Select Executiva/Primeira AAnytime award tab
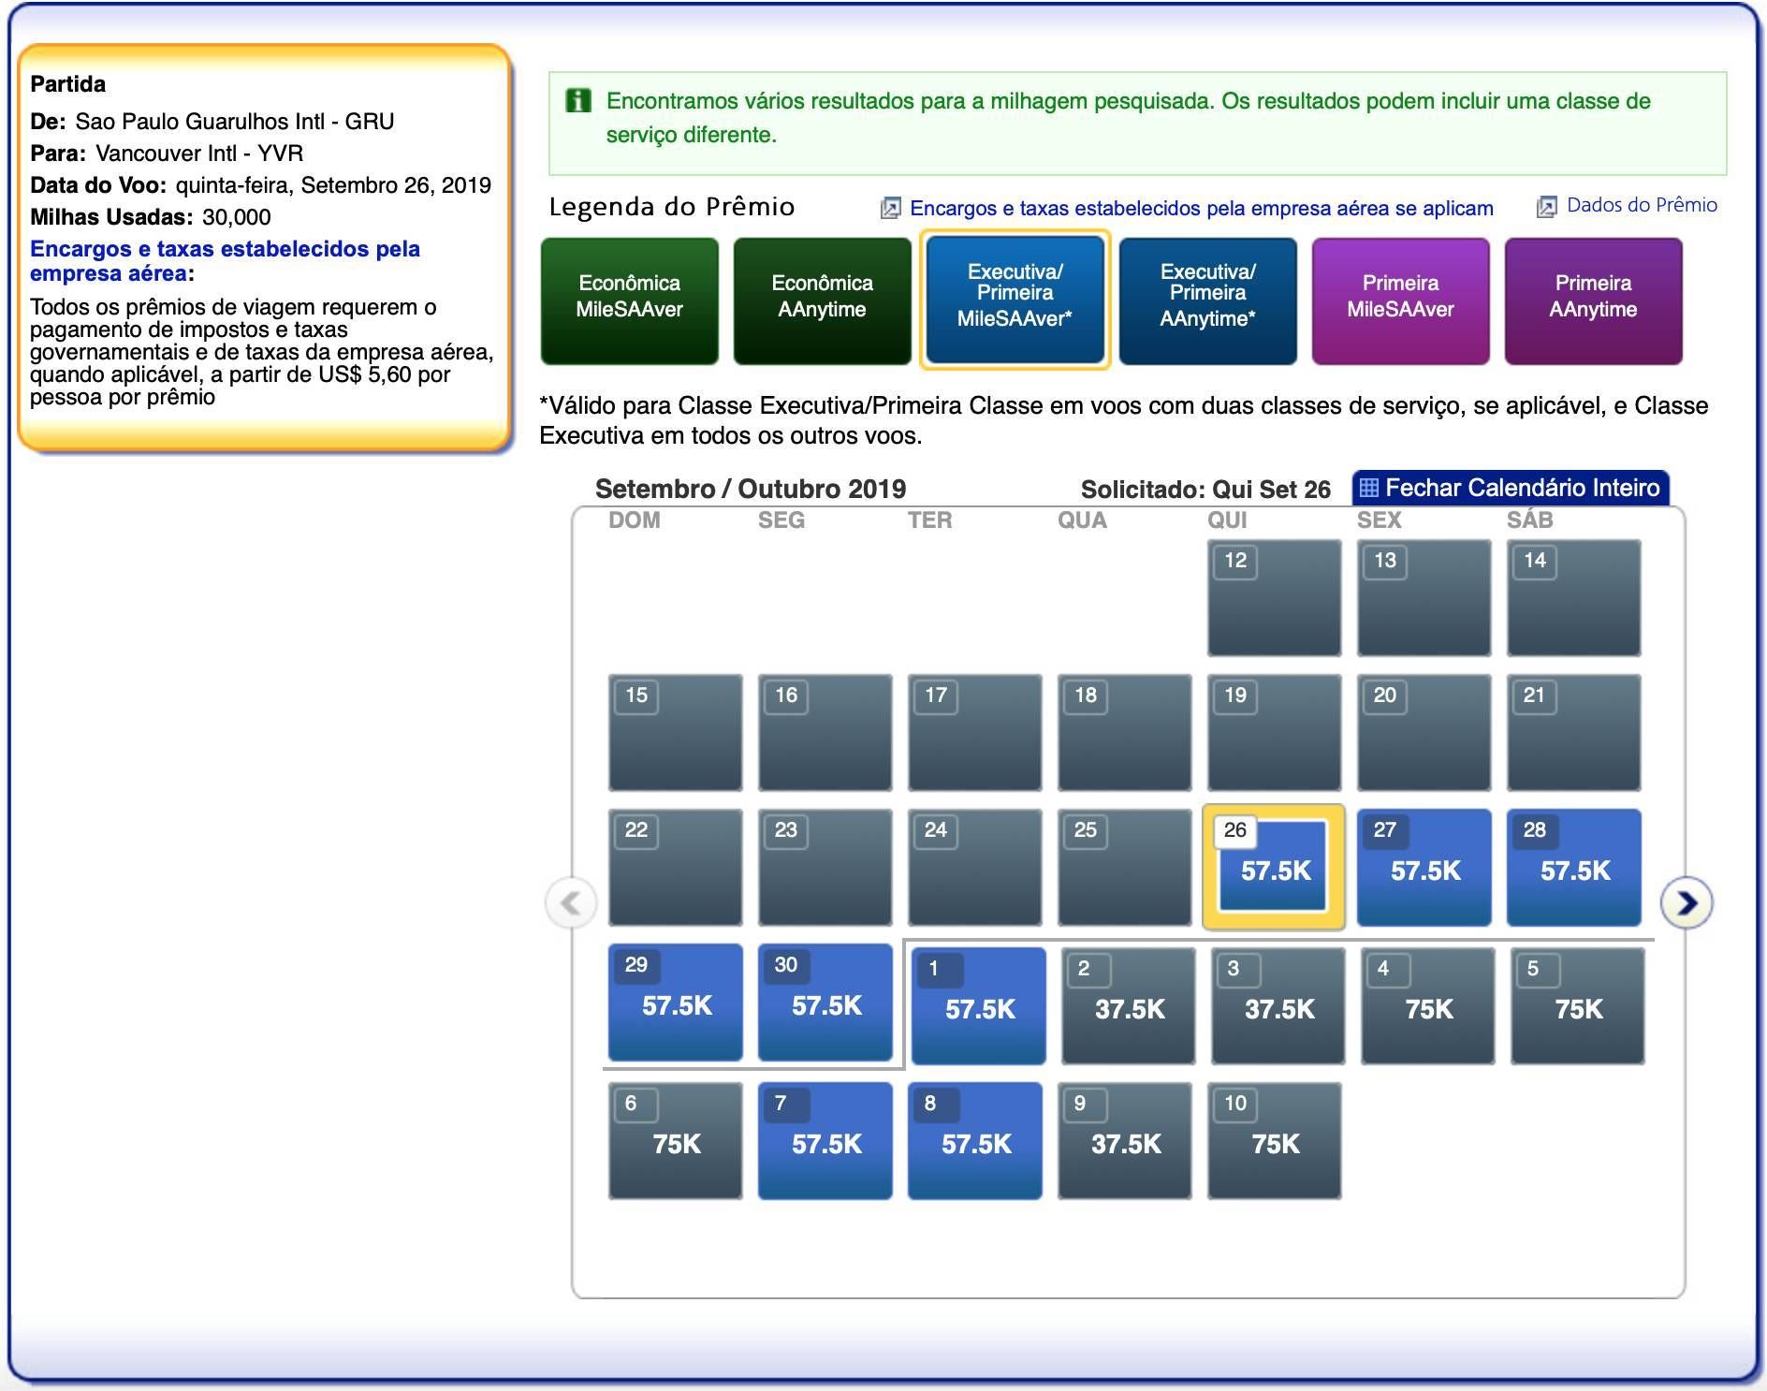1767x1391 pixels. pyautogui.click(x=1208, y=300)
